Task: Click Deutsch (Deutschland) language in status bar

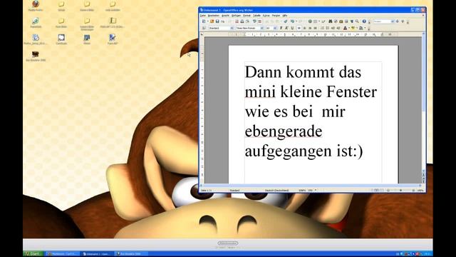Action: click(276, 191)
